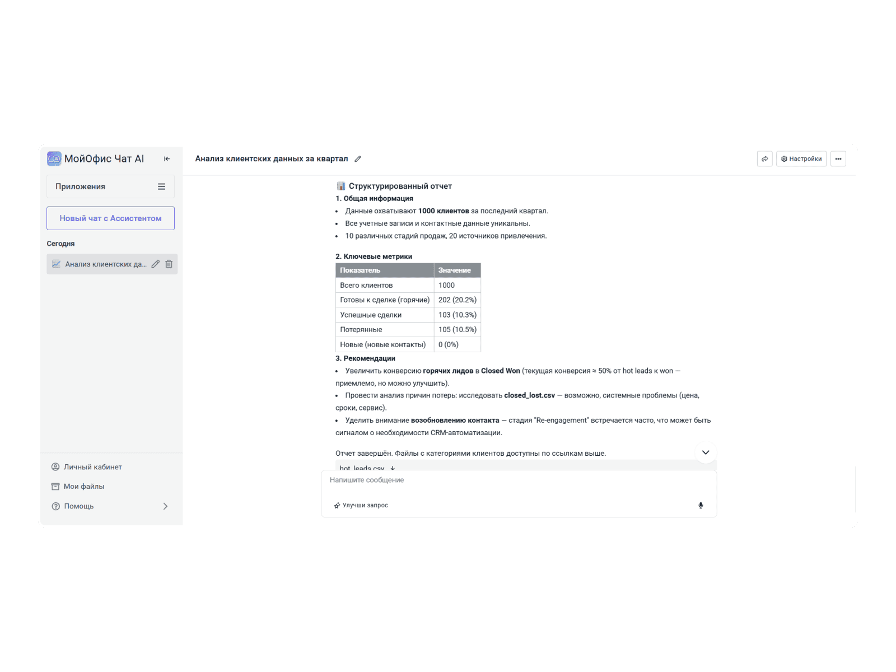Click the Показатель table column header
Screen dimensions: 896x672
384,270
